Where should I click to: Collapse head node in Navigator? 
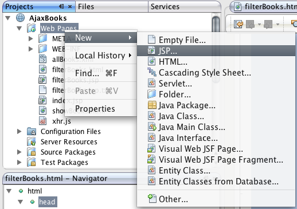pos(20,202)
